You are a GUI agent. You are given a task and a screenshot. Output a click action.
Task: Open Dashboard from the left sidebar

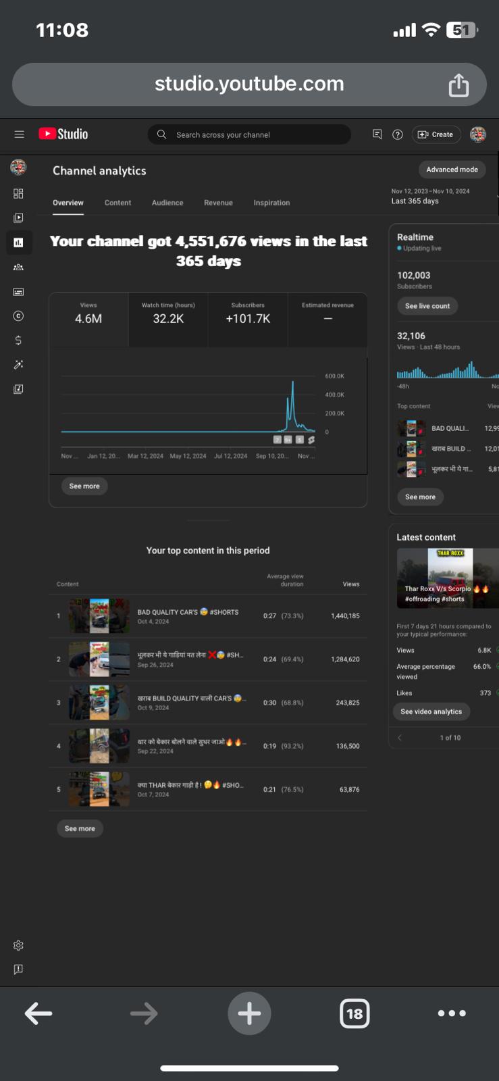click(x=18, y=194)
